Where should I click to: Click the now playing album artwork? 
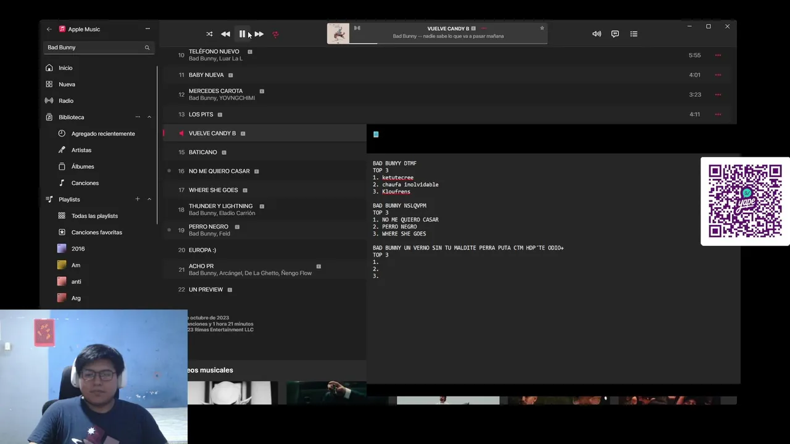338,33
